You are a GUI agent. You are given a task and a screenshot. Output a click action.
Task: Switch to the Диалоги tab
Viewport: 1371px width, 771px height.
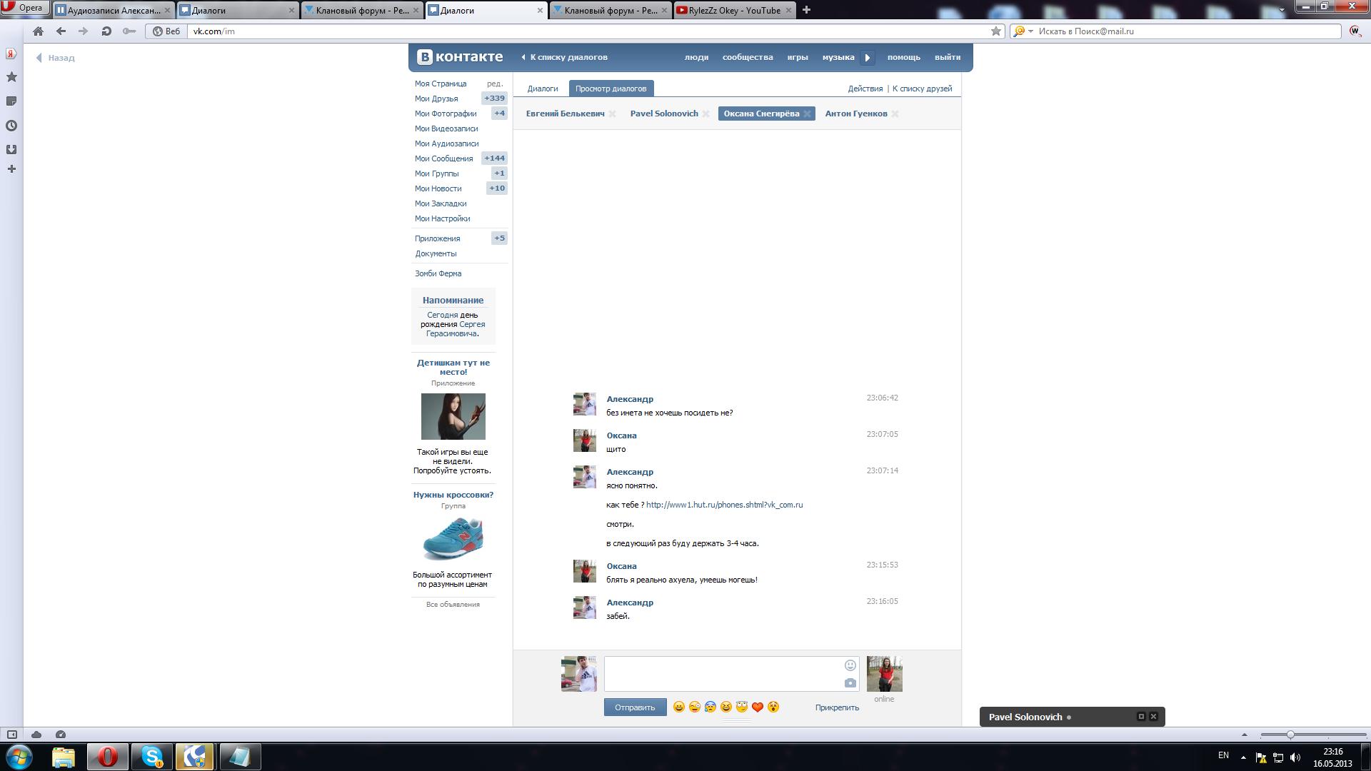click(542, 89)
